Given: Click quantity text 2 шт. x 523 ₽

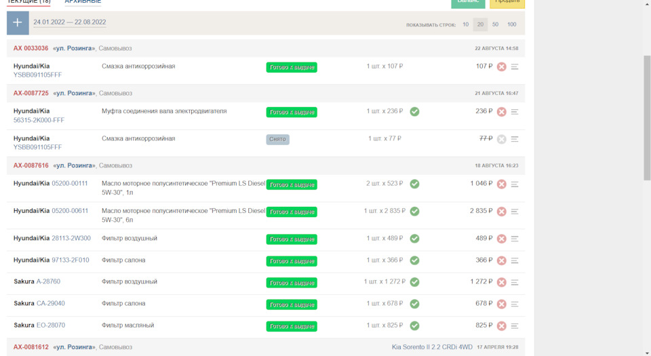Looking at the screenshot, I should [384, 183].
